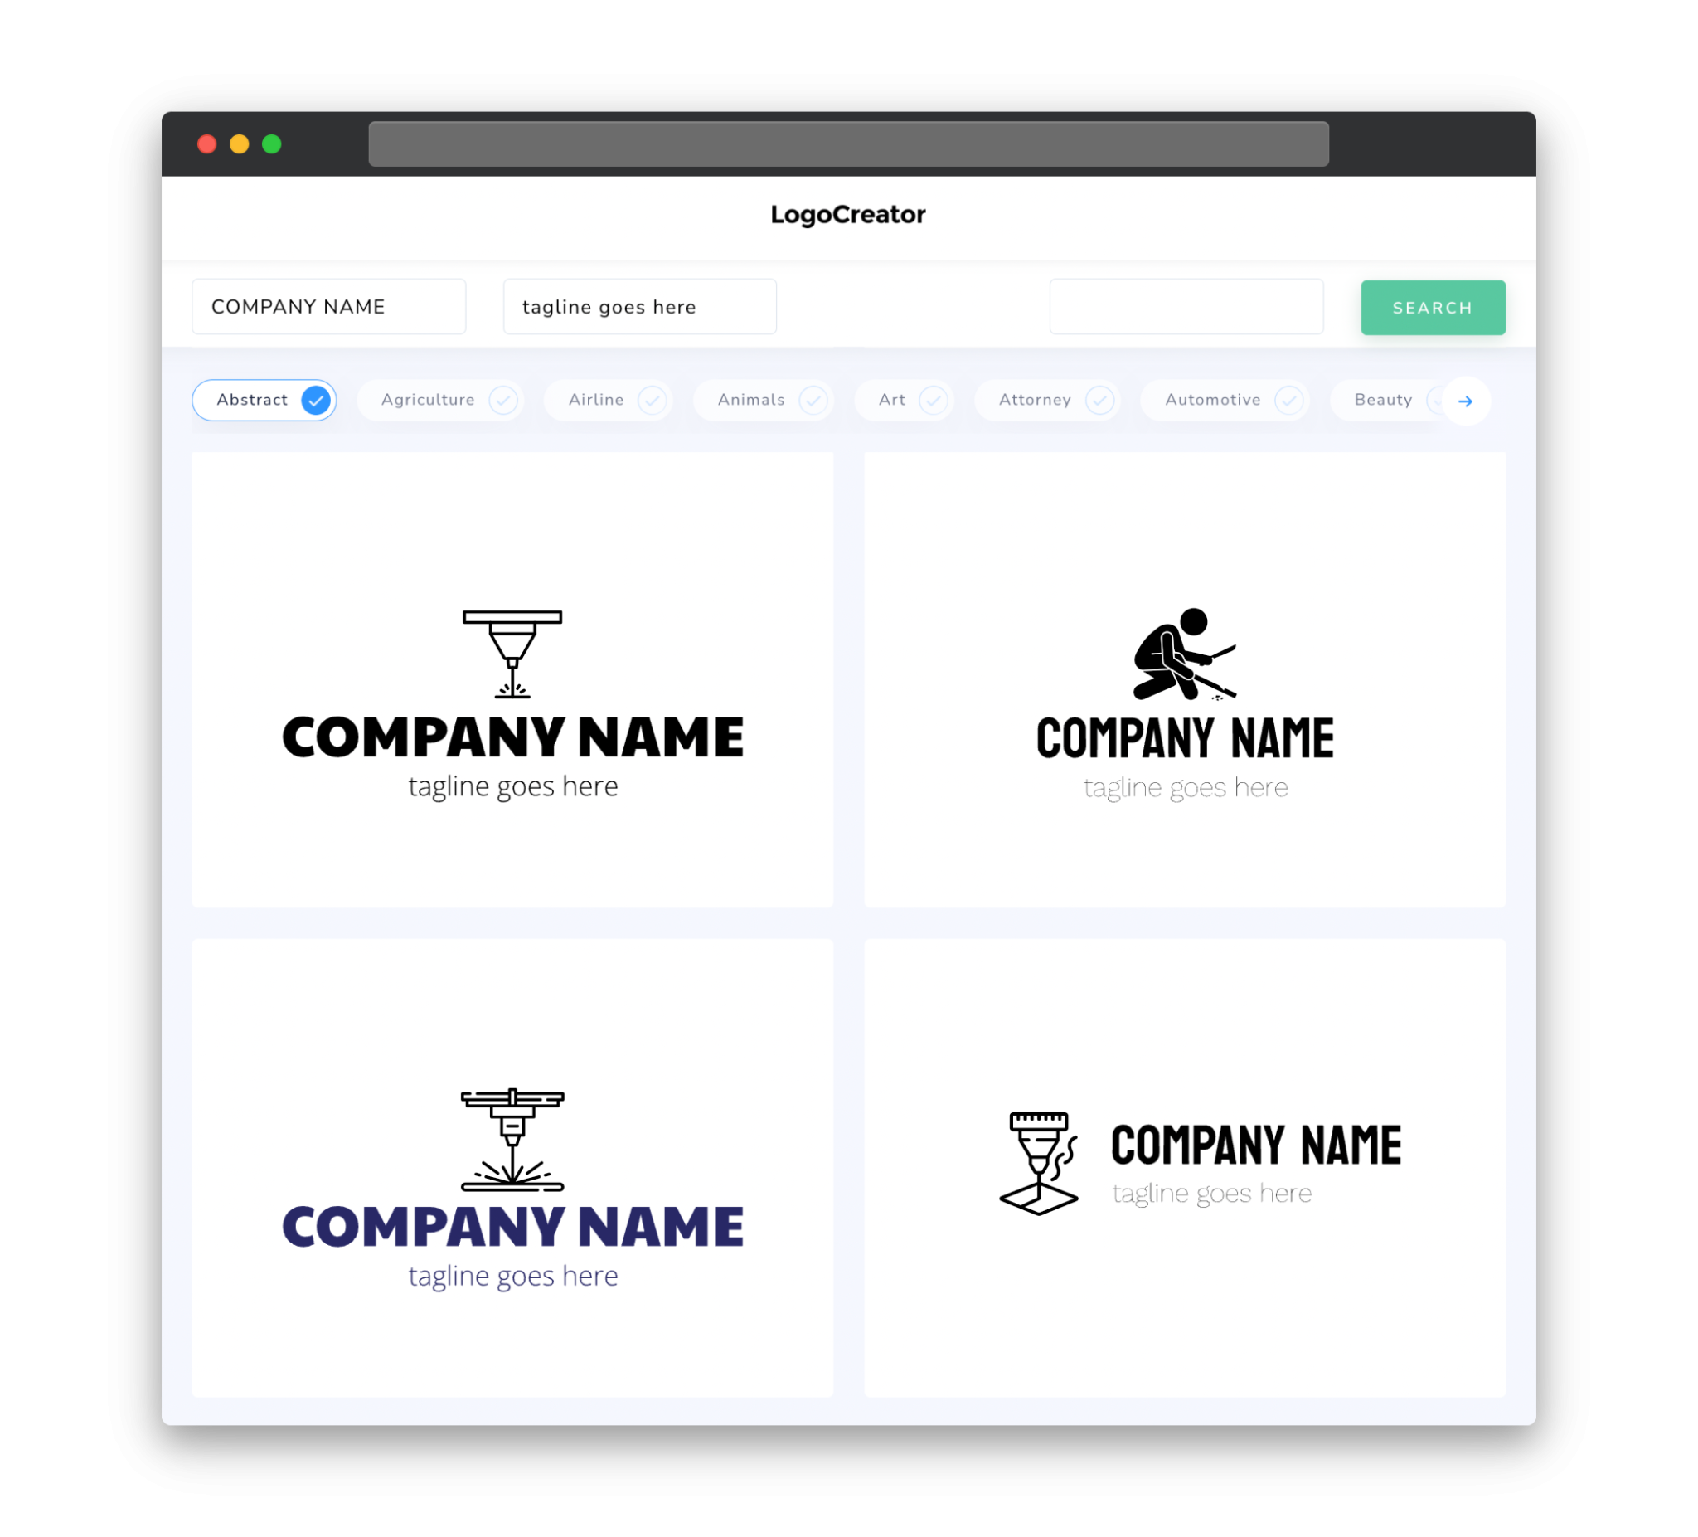1698x1537 pixels.
Task: Click the Agriculture category checkmark icon
Action: (x=503, y=400)
